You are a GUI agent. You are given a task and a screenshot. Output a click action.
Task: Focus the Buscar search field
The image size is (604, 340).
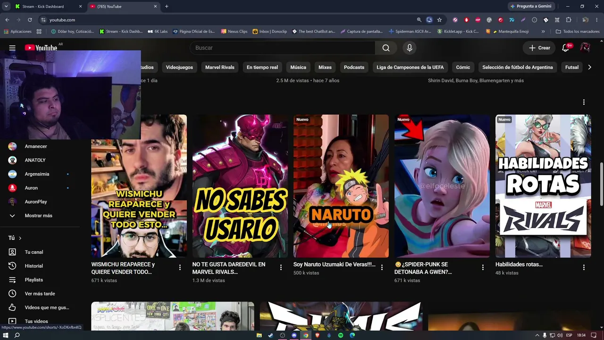click(x=282, y=48)
